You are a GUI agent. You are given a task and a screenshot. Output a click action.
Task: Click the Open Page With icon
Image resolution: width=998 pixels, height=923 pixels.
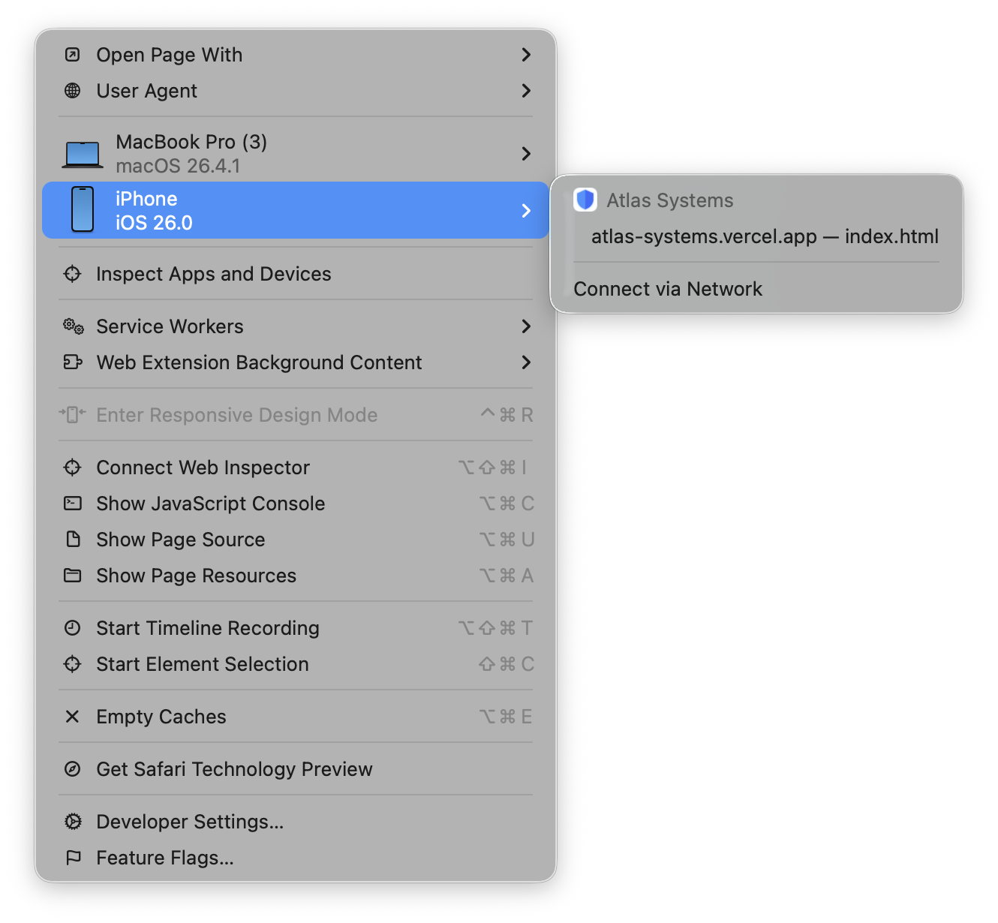click(x=73, y=55)
